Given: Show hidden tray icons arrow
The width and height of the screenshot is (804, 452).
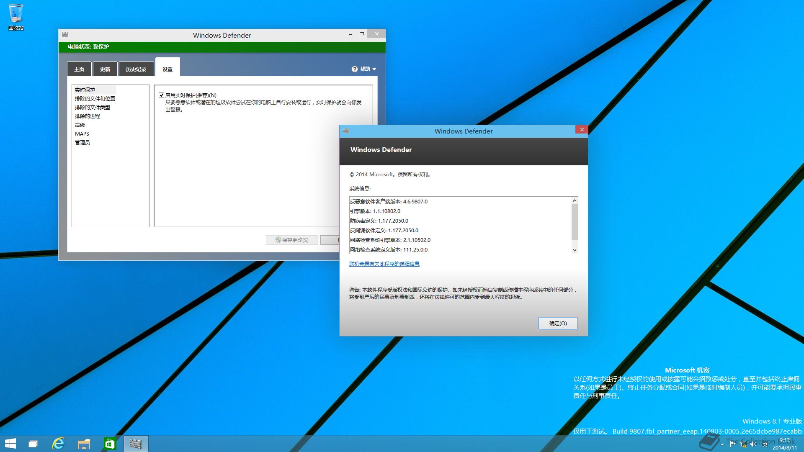Looking at the screenshot, I should coord(722,444).
